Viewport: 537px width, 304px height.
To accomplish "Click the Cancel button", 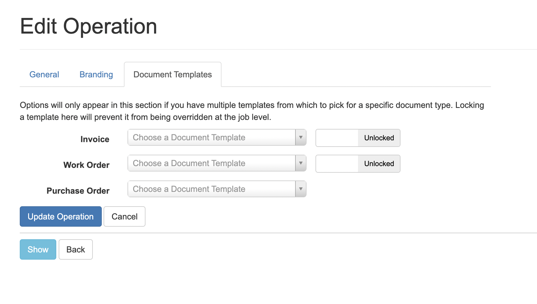I will point(124,216).
